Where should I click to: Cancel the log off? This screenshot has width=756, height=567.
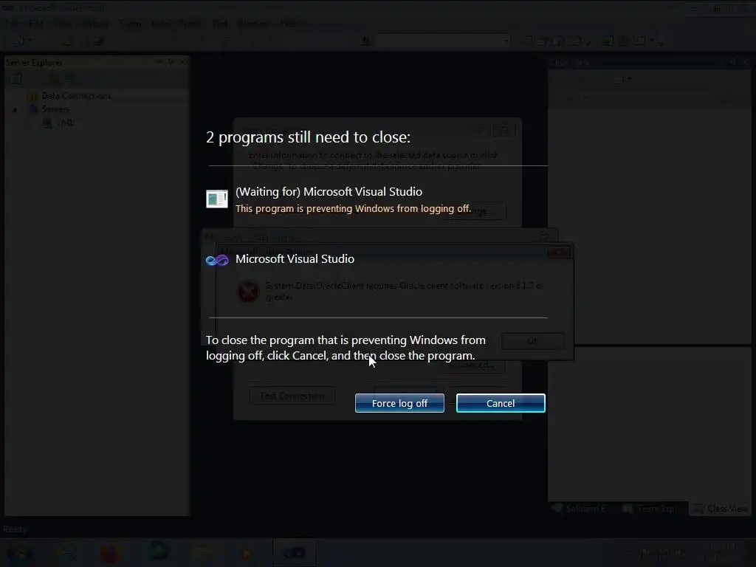click(x=501, y=403)
